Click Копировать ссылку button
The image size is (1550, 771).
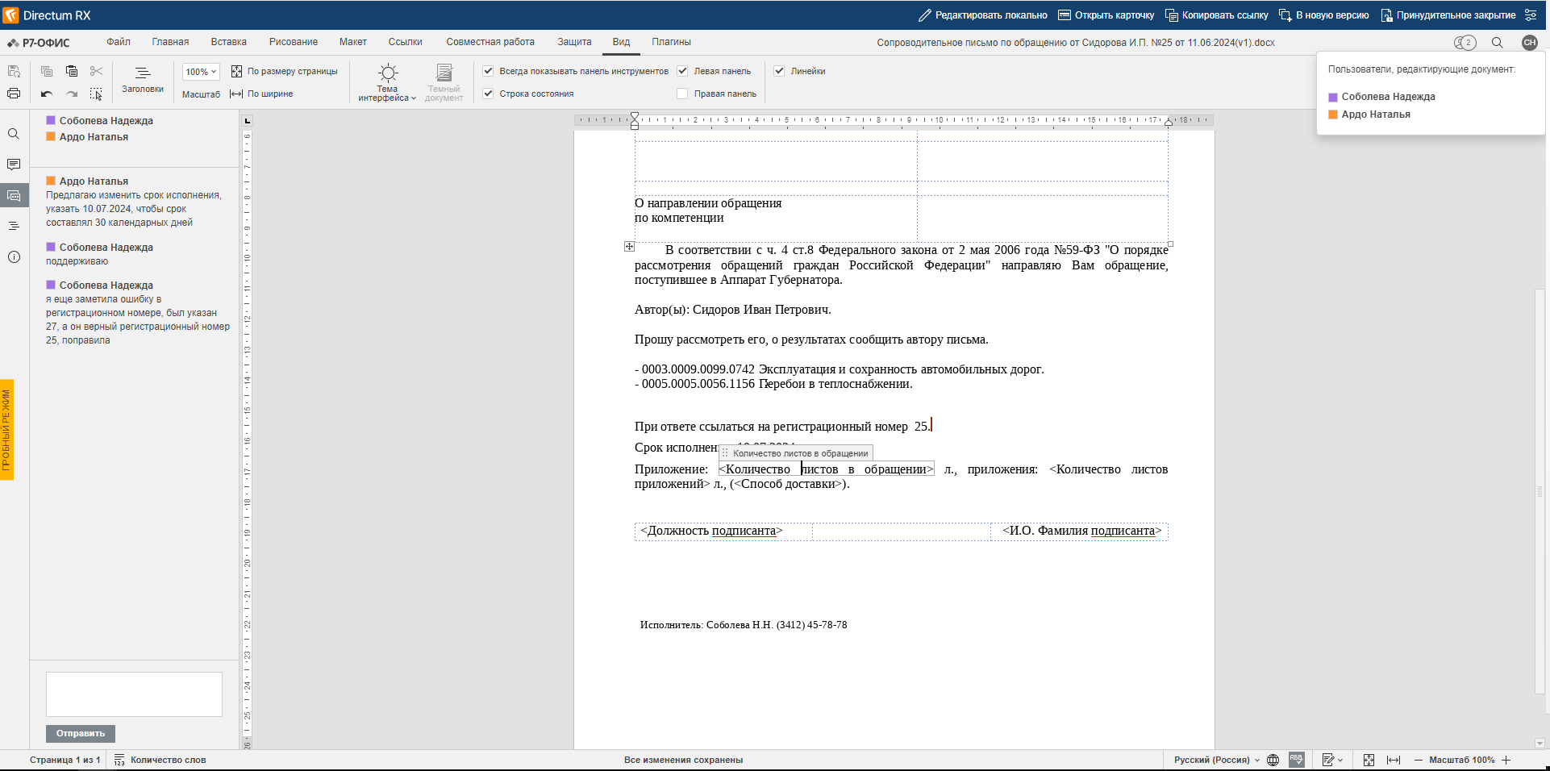[x=1216, y=15]
